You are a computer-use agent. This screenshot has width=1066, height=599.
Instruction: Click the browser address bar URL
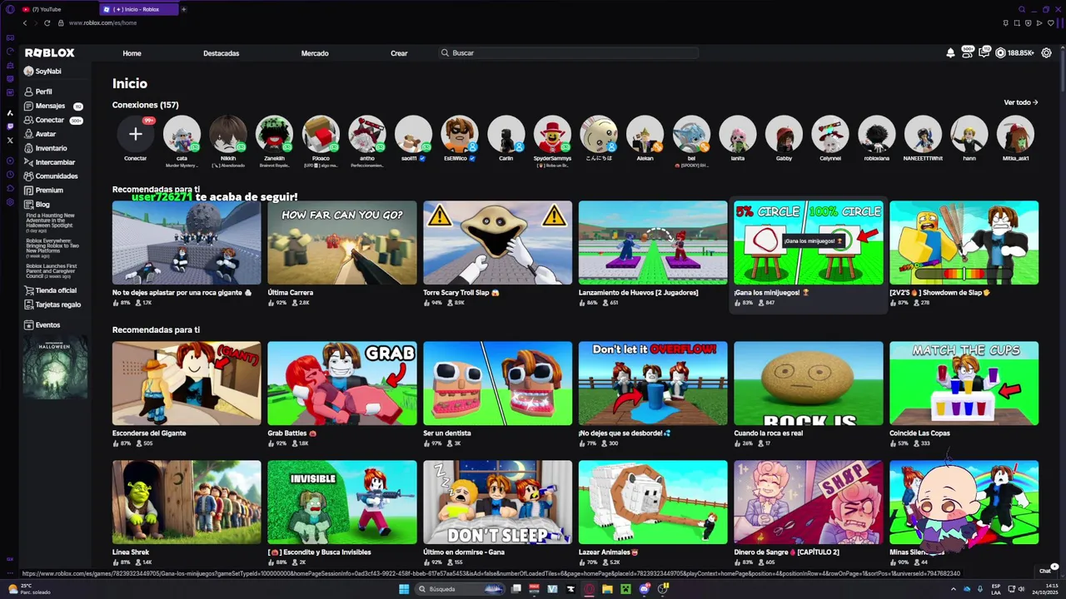(102, 23)
